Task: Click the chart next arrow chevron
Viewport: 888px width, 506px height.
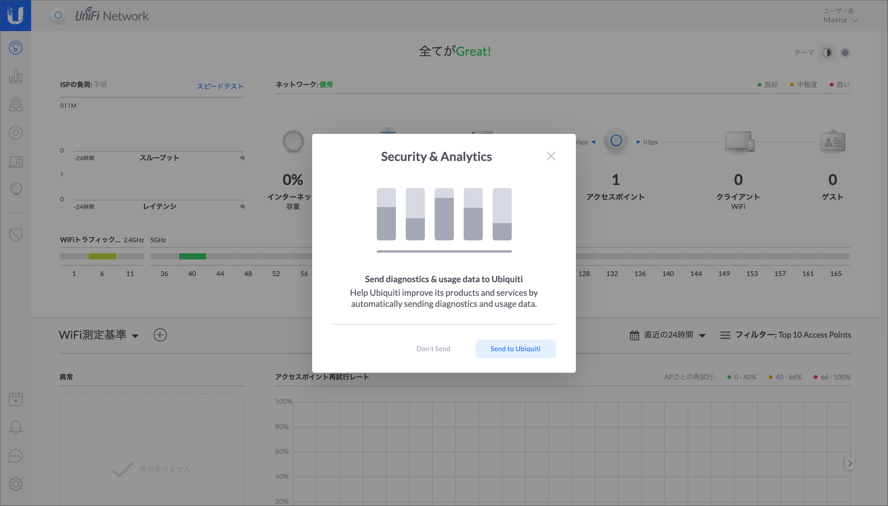Action: click(x=849, y=463)
